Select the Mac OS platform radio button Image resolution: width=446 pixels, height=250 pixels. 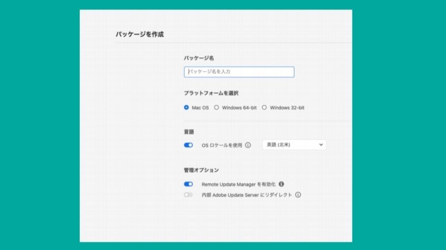(187, 108)
